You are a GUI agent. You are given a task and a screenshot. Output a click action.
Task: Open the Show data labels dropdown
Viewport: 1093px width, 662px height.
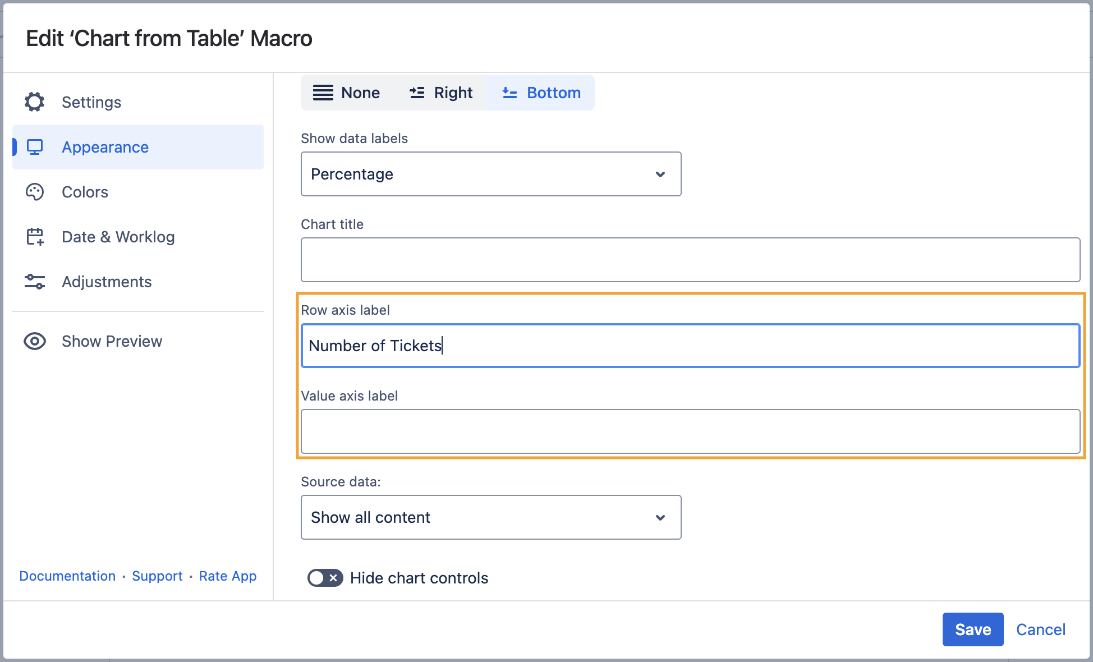pos(490,174)
